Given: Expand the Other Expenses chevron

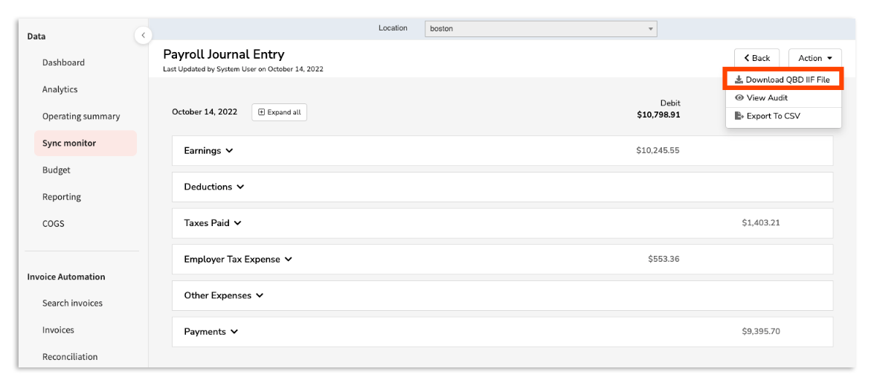Looking at the screenshot, I should pyautogui.click(x=260, y=295).
